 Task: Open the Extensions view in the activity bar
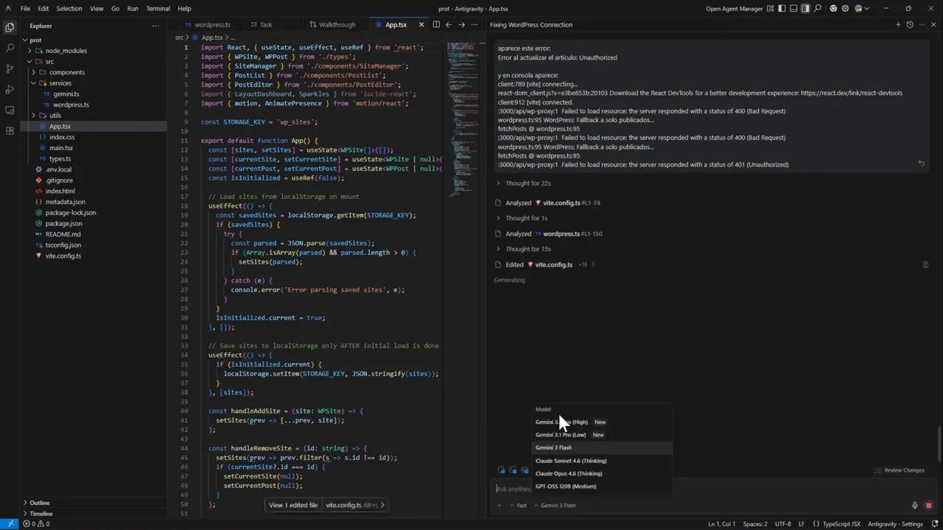10,130
